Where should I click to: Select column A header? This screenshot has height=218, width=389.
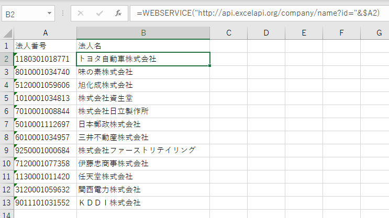[x=45, y=33]
